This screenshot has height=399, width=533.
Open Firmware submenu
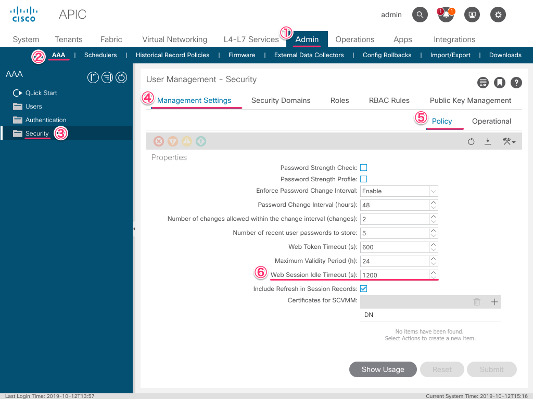point(242,55)
